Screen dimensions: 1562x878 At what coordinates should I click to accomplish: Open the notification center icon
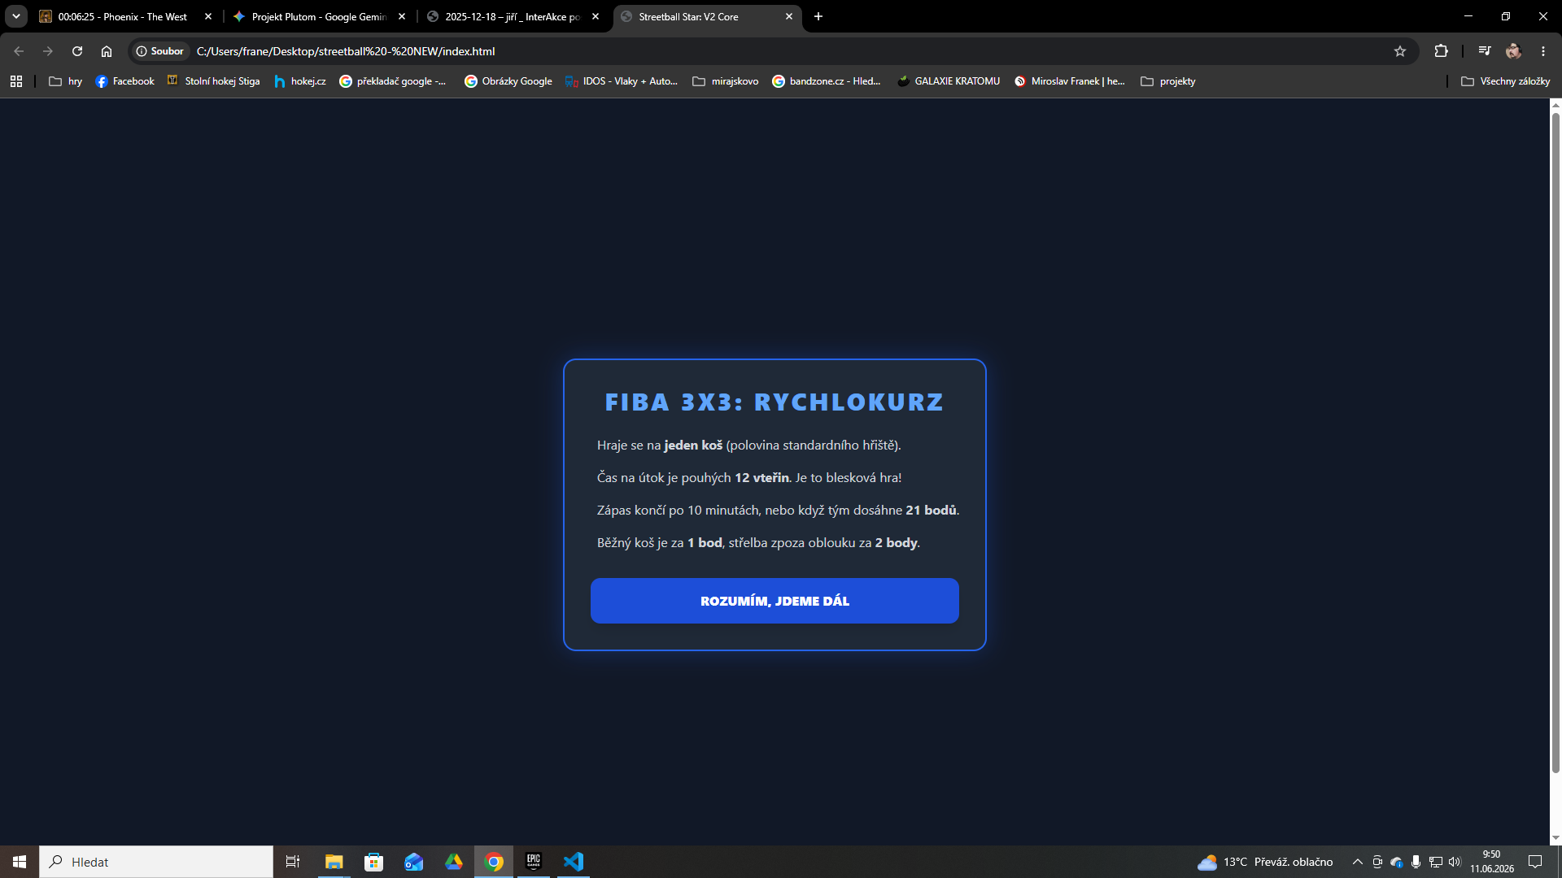[x=1535, y=862]
